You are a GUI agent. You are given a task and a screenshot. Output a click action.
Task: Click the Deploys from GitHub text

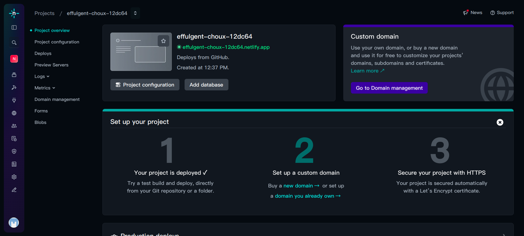203,57
